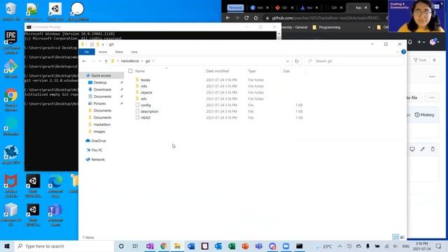448x252 pixels.
Task: Edit the file with GitHub pencil icon
Action: tap(423, 149)
